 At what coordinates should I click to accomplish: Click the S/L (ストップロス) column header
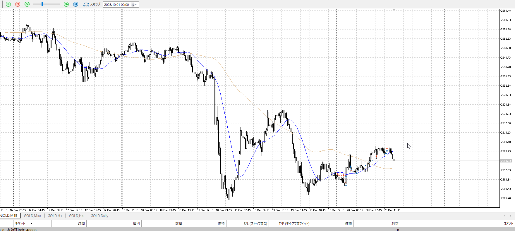pyautogui.click(x=255, y=224)
